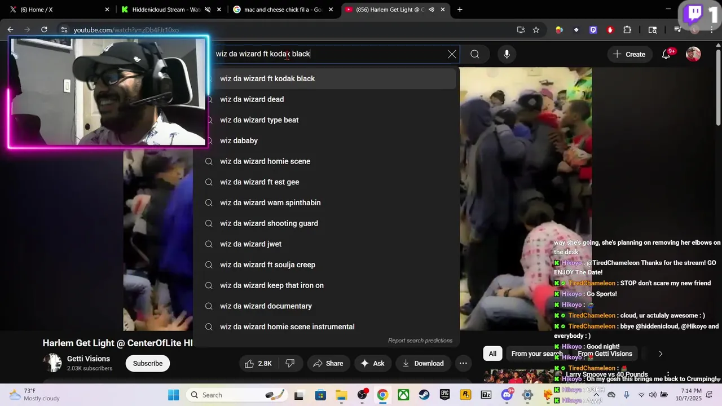Click the Create button

[629, 54]
